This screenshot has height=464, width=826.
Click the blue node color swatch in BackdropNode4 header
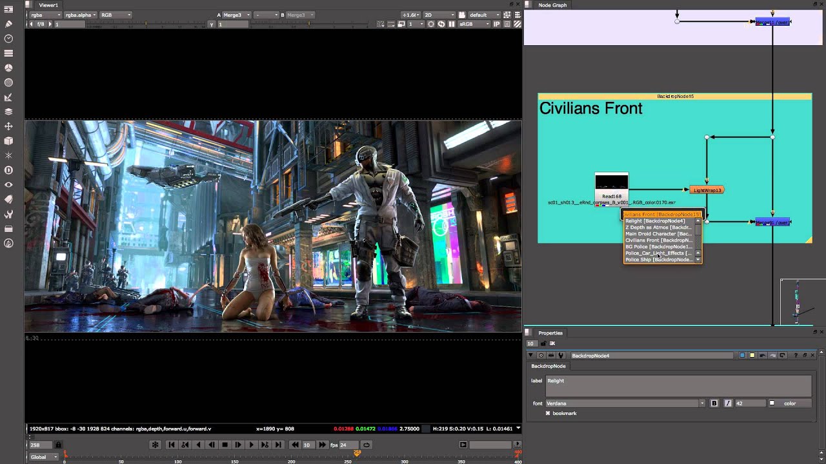pyautogui.click(x=742, y=356)
